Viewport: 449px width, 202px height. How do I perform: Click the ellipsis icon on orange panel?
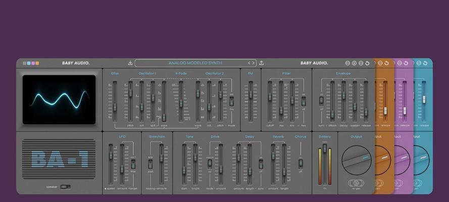click(380, 63)
